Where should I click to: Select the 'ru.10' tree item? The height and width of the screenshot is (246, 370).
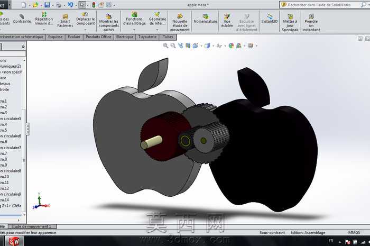point(5,177)
